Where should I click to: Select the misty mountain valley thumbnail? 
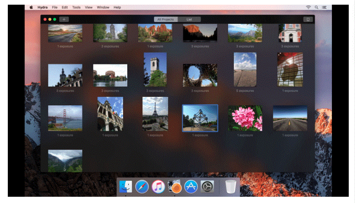[x=65, y=161]
